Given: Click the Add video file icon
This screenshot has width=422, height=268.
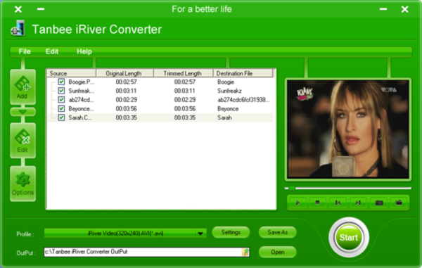Looking at the screenshot, I should pos(23,87).
